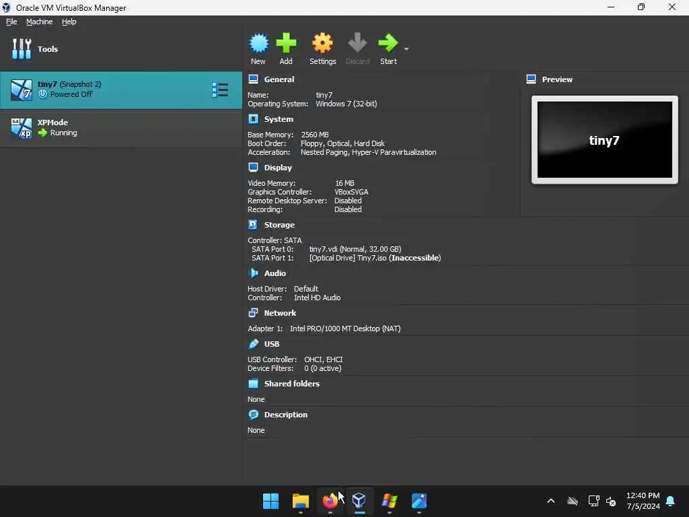Click the Network section icon
Viewport: 689px width, 517px height.
[x=253, y=312]
